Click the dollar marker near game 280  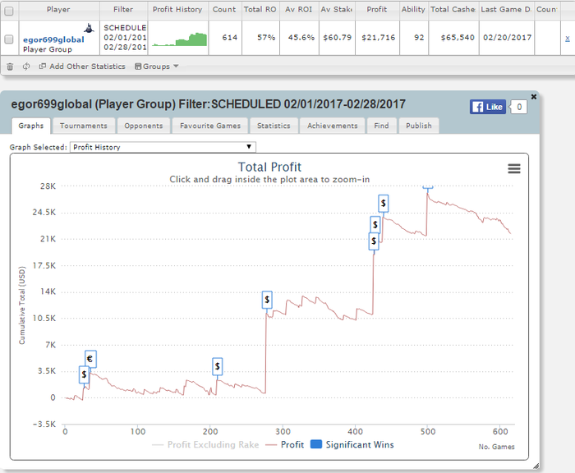pos(267,300)
